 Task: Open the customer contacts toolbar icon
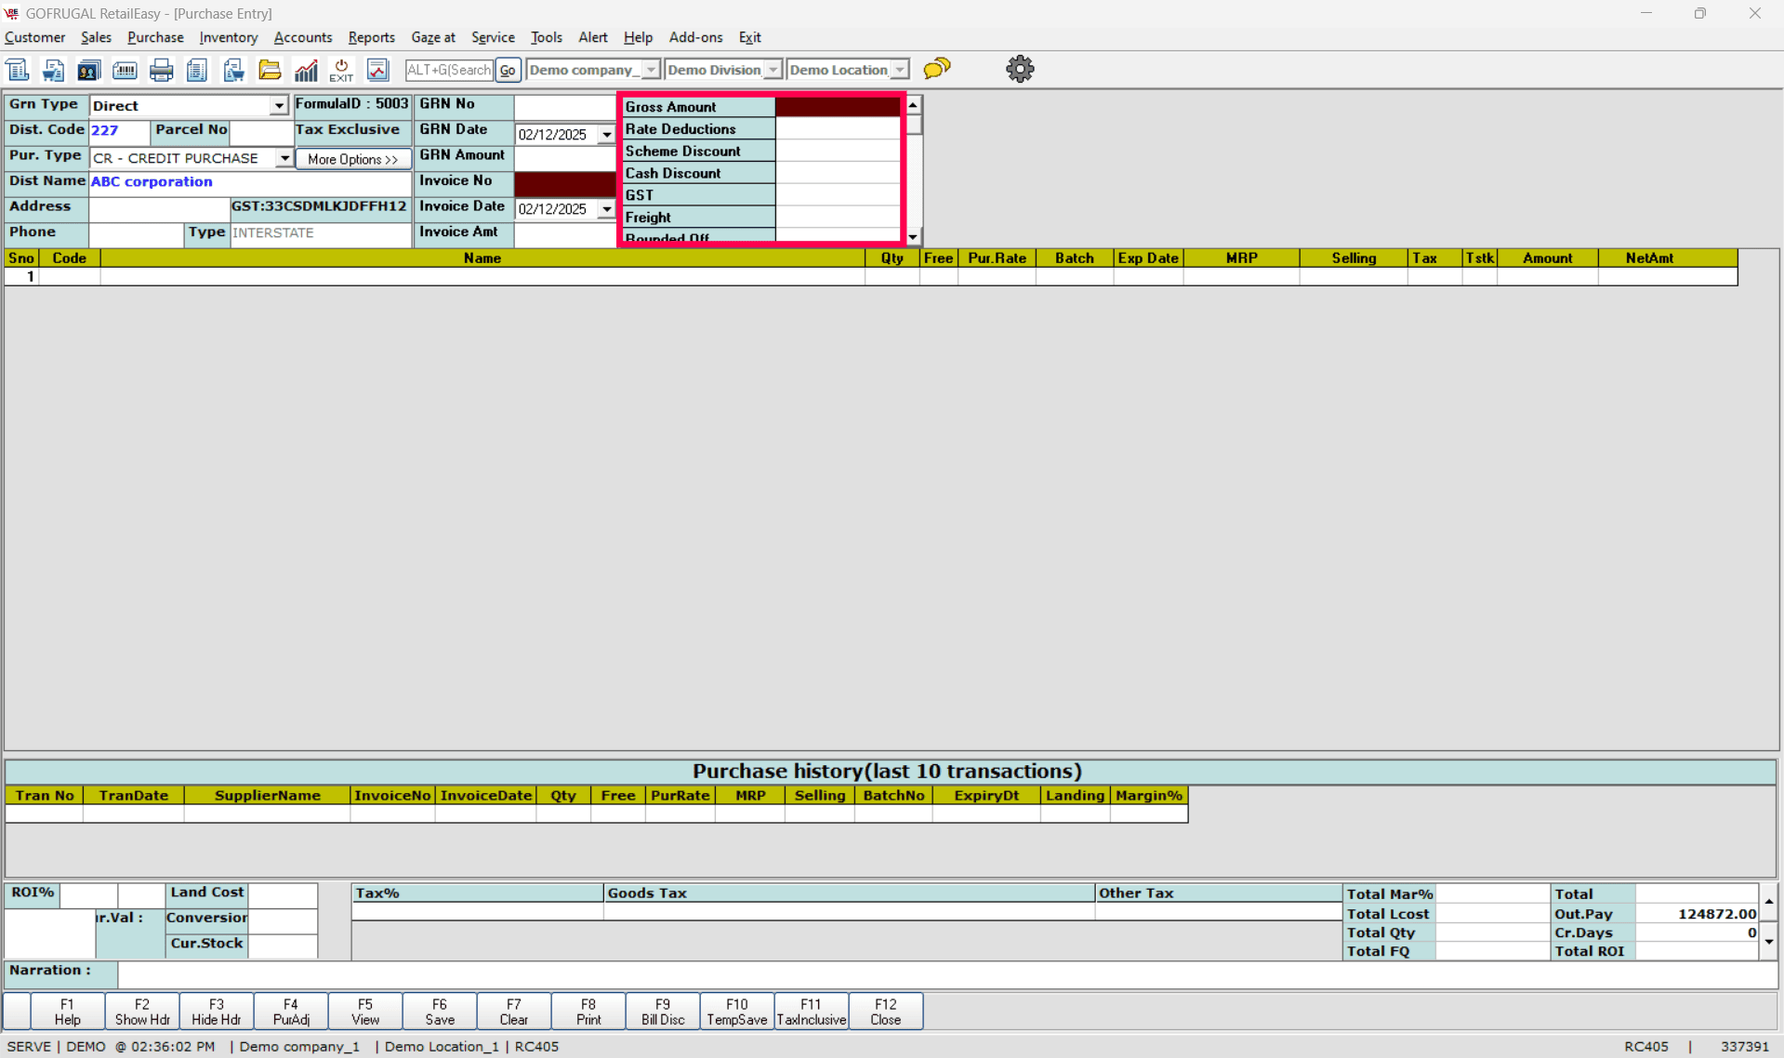89,70
